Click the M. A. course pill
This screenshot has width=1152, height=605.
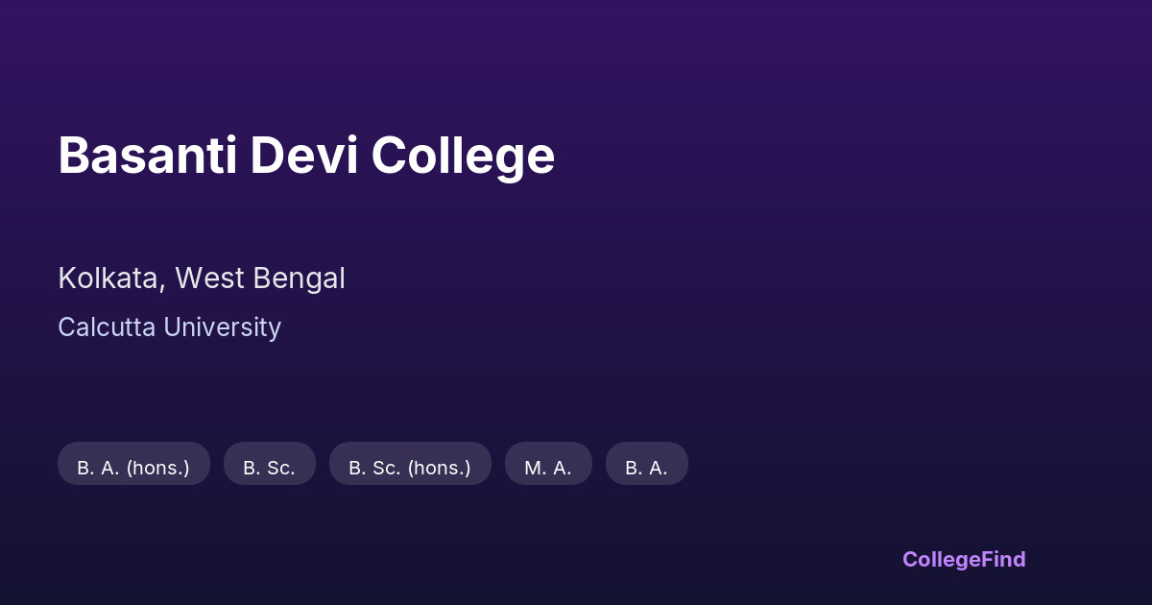(x=548, y=468)
